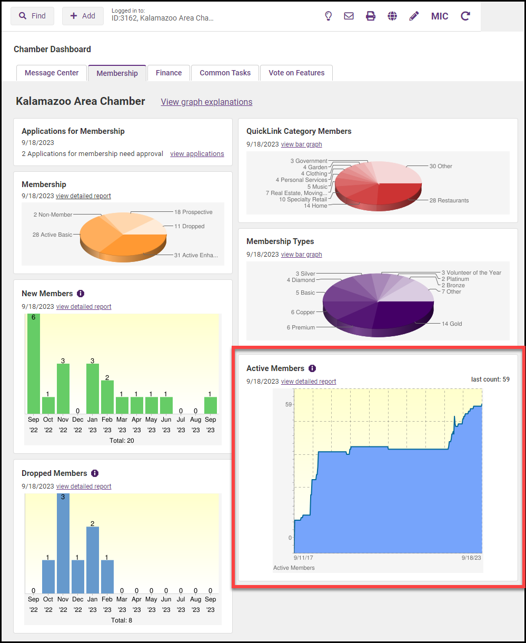Click the Find button
This screenshot has width=526, height=643.
click(32, 16)
